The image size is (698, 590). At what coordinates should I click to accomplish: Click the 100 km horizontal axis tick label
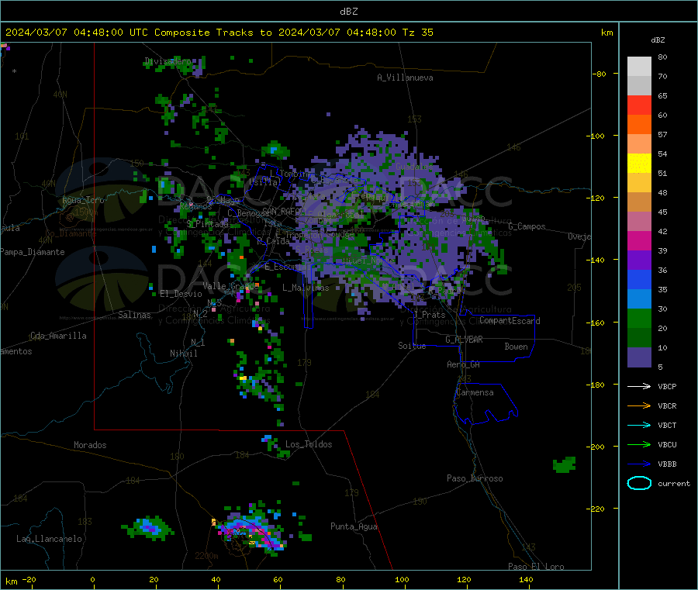pyautogui.click(x=402, y=579)
